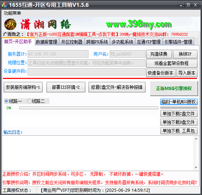Viewport: 202px width, 195px height.
Task: Open the 跨服PK系统 tab
Action: (97, 42)
